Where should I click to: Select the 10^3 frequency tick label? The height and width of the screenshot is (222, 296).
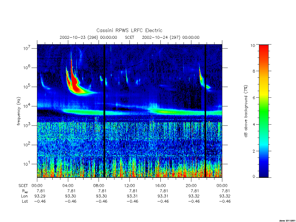tap(27, 125)
